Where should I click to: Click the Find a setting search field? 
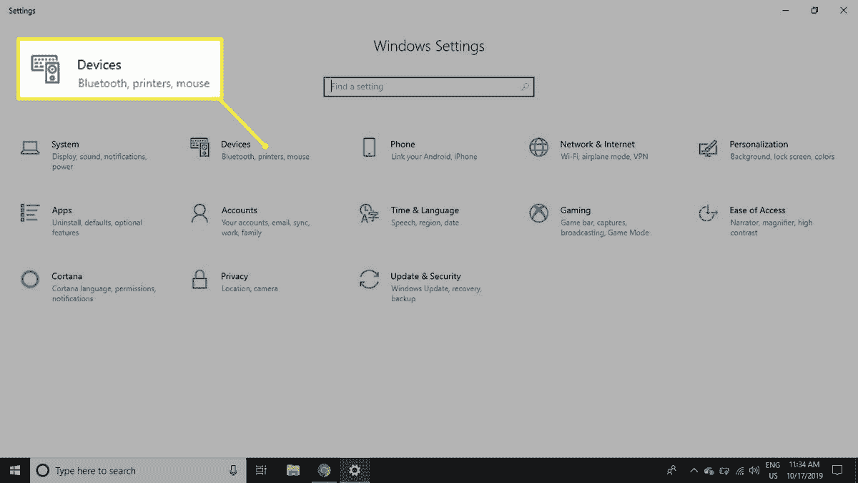pos(428,87)
